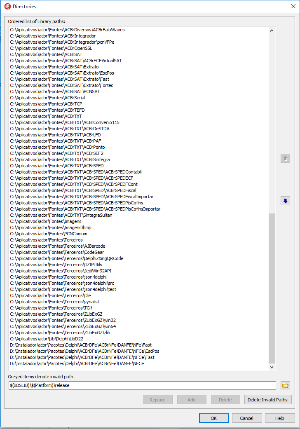
Task: Select path ACBrTXT\ACBrConvenio115
Action: 65,122
